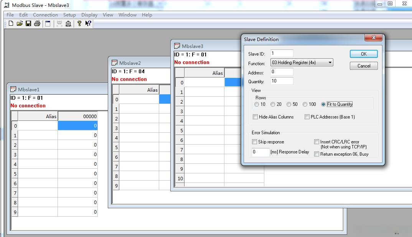This screenshot has height=237, width=412.
Task: Restore the main application window
Action: pyautogui.click(x=390, y=3)
